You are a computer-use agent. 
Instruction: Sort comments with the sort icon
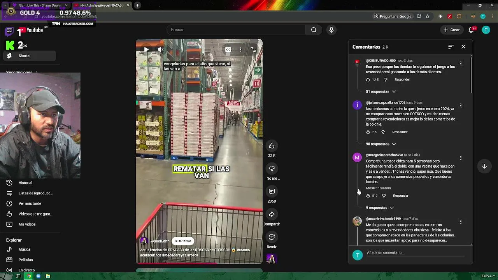pyautogui.click(x=451, y=47)
